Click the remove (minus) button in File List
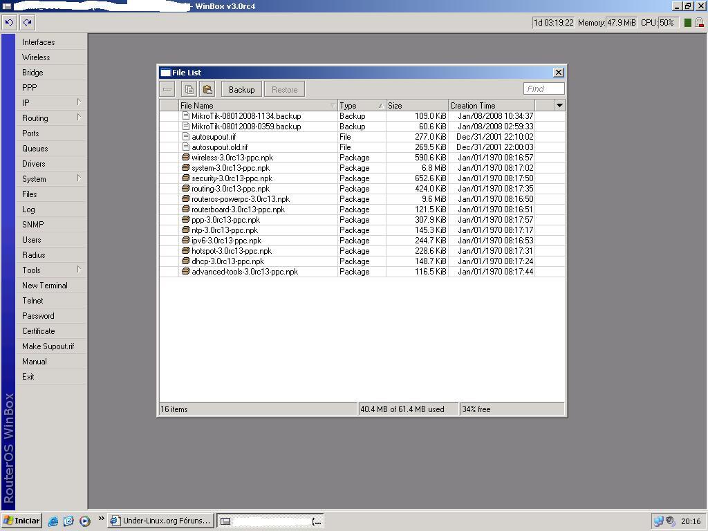The width and height of the screenshot is (708, 531). [167, 89]
